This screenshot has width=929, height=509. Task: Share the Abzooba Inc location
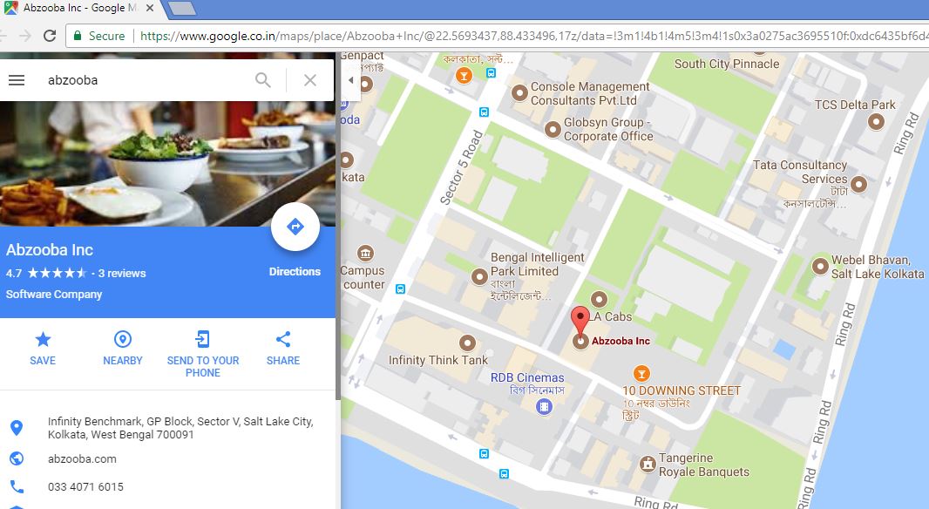pos(283,349)
